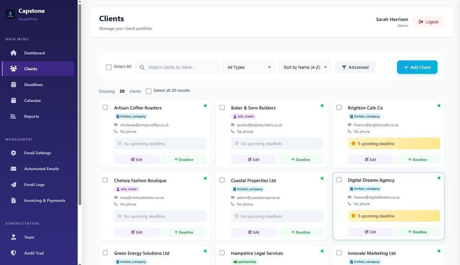This screenshot has width=460, height=265.
Task: Open the Dashboard from the sidebar
Action: pos(34,53)
